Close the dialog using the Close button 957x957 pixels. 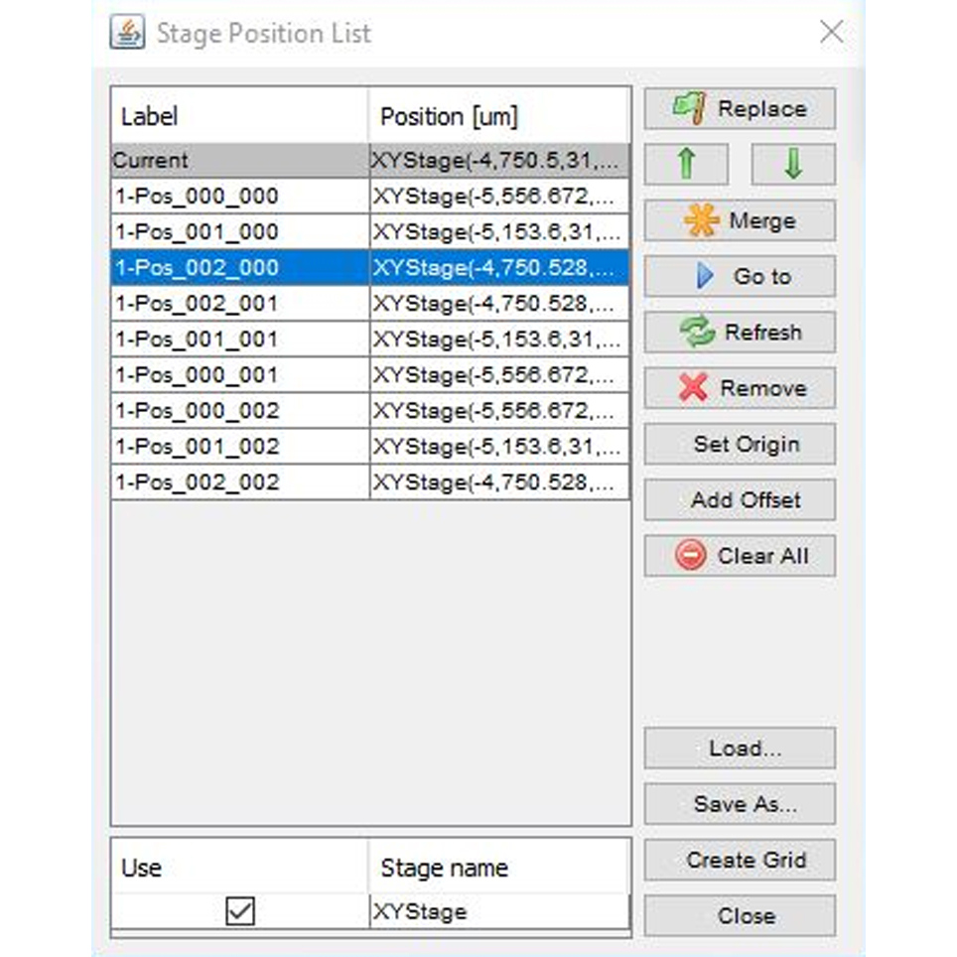click(740, 915)
